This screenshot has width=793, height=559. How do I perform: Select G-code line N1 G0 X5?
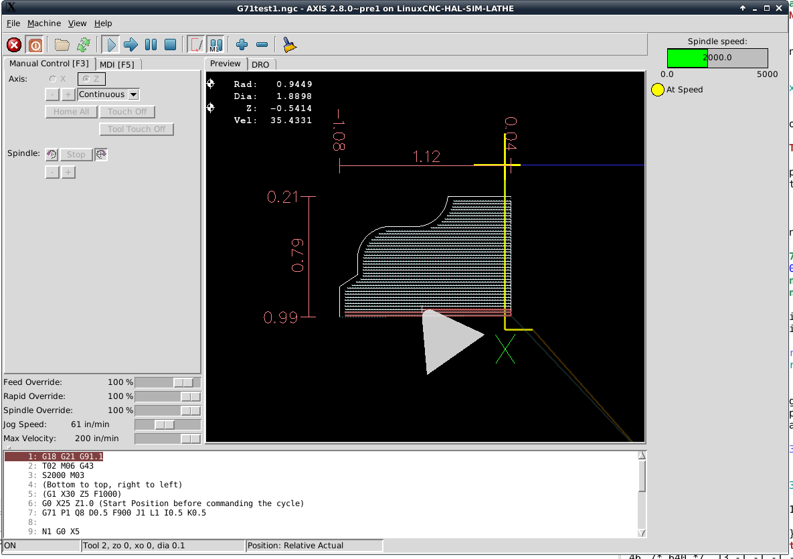(61, 532)
